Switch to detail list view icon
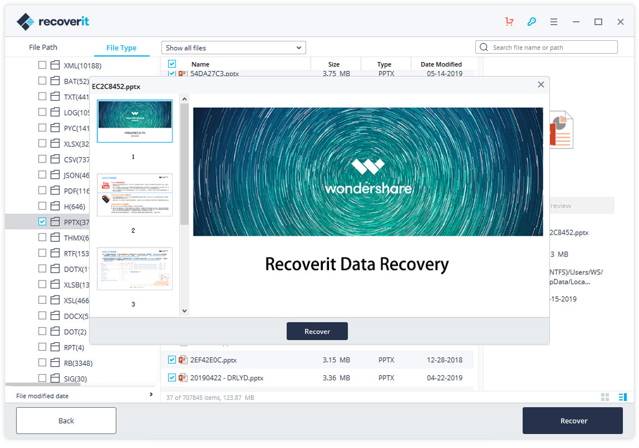 click(x=623, y=397)
